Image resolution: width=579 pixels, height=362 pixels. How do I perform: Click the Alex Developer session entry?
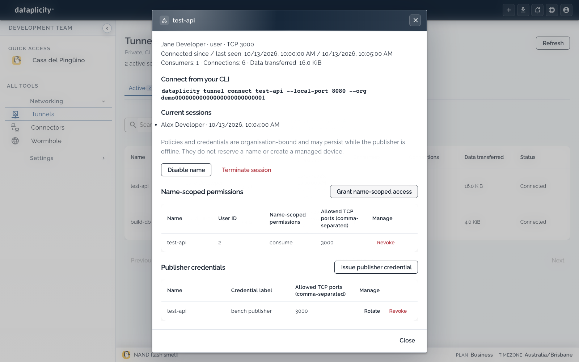[220, 125]
